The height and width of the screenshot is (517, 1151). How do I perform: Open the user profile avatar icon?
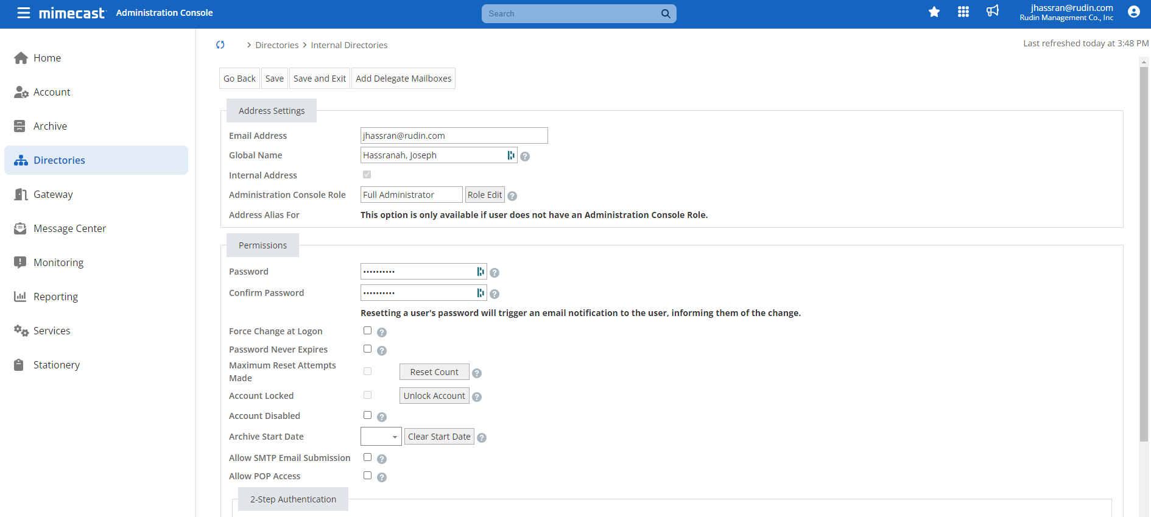click(x=1134, y=12)
